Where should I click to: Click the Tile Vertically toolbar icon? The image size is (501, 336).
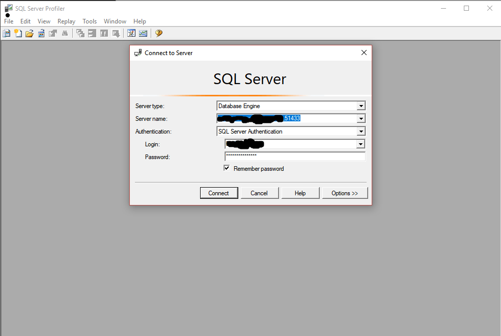(x=104, y=33)
